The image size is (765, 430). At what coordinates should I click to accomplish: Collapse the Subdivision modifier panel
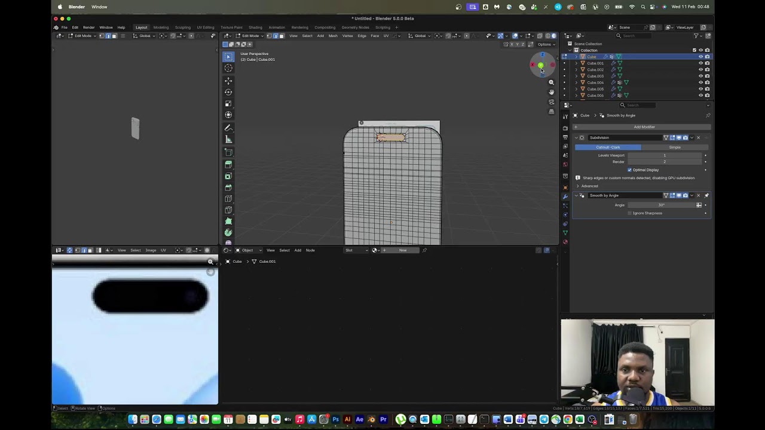point(576,138)
